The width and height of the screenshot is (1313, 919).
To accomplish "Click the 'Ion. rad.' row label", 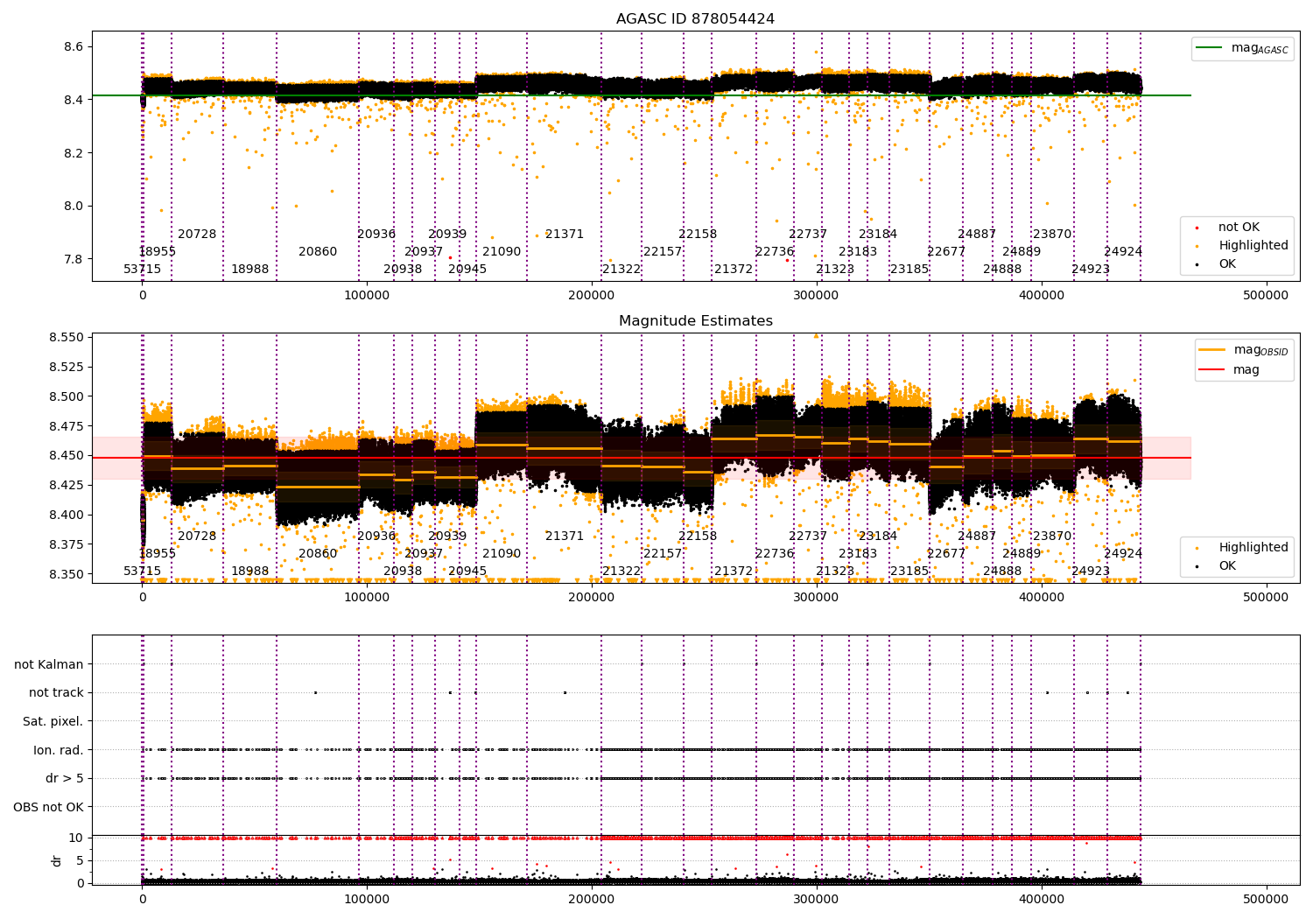I will point(59,751).
